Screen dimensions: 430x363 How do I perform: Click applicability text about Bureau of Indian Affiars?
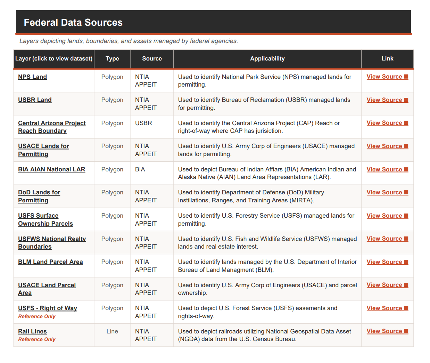(x=267, y=173)
